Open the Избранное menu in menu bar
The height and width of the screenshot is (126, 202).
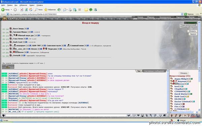23,5
